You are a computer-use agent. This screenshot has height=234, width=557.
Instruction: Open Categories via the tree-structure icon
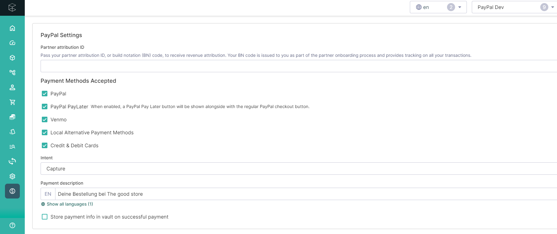[x=12, y=73]
